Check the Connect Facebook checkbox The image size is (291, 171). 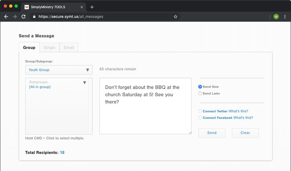pyautogui.click(x=200, y=118)
